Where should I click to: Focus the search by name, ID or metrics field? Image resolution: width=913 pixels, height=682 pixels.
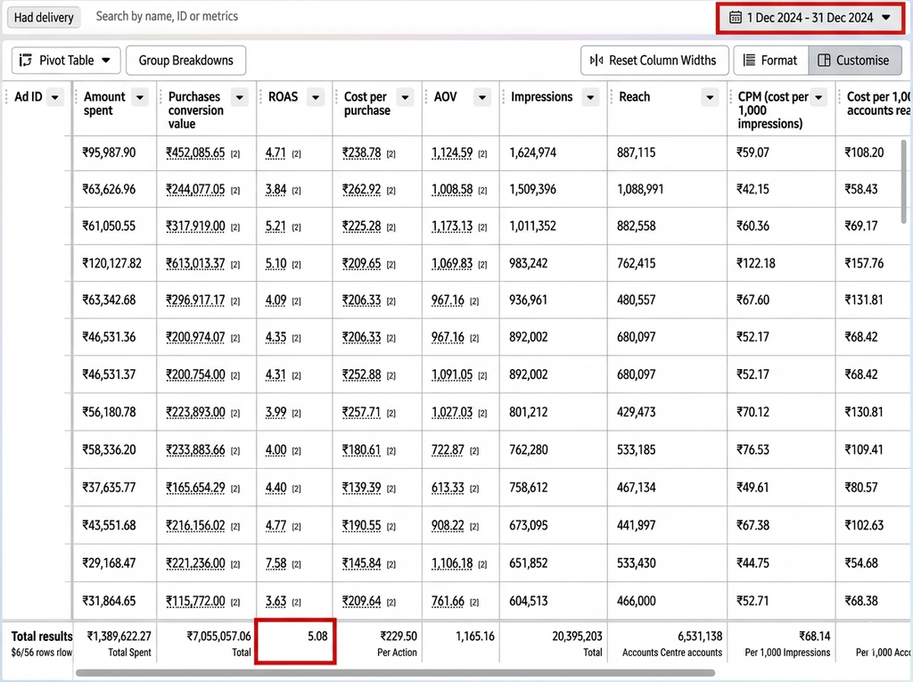pos(167,16)
